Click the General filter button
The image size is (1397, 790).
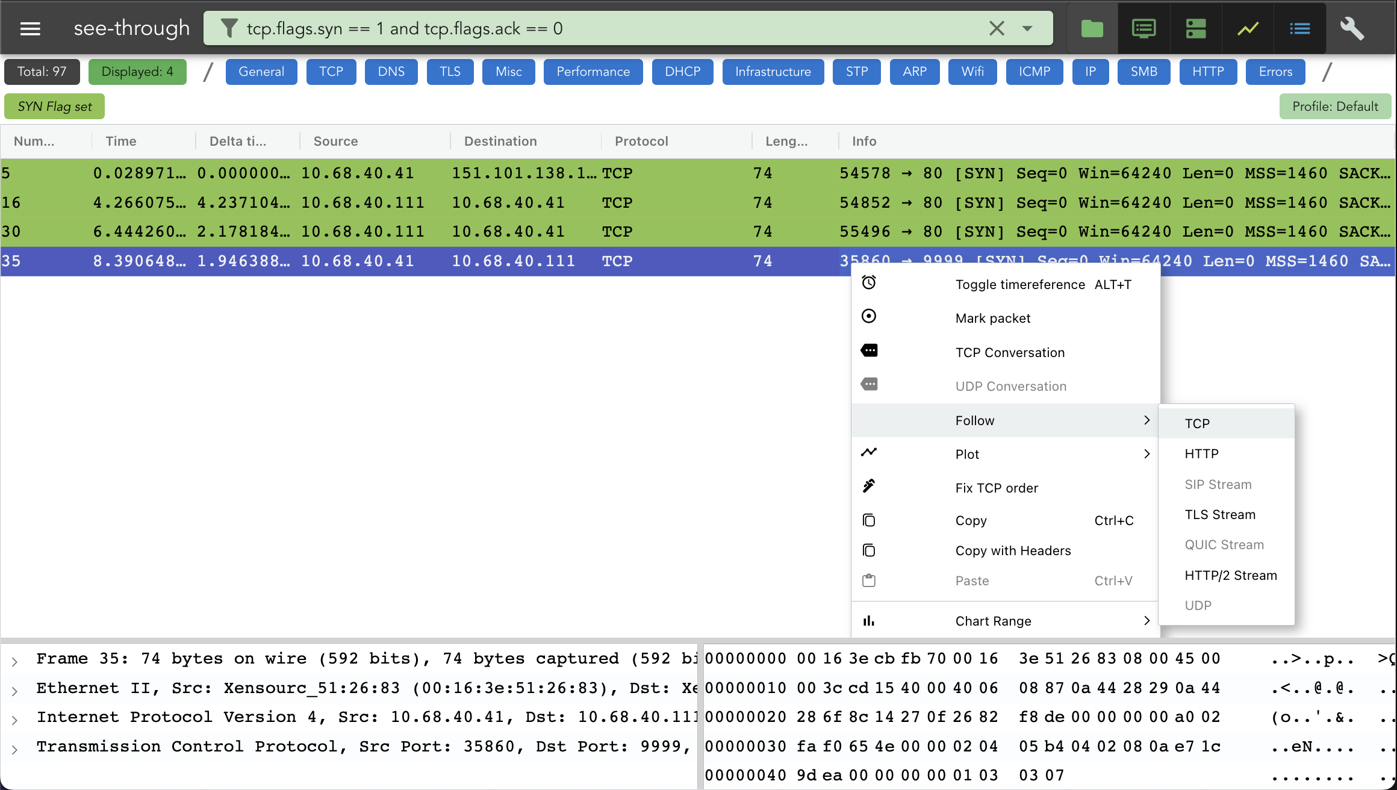click(261, 72)
